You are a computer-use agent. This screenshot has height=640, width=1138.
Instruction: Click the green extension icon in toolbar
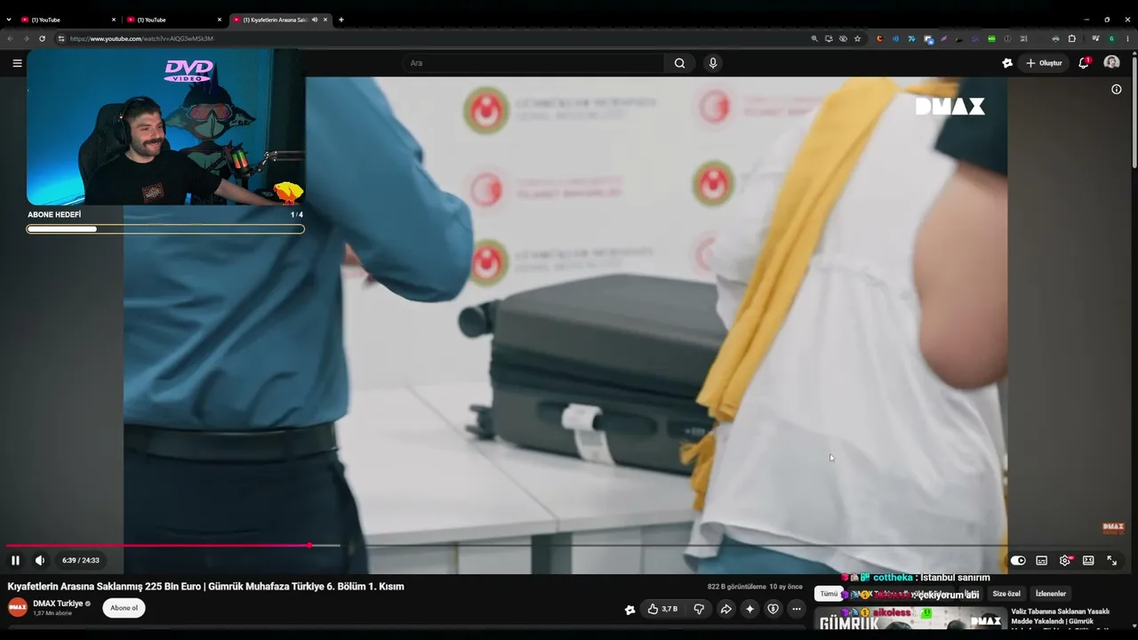coord(991,39)
